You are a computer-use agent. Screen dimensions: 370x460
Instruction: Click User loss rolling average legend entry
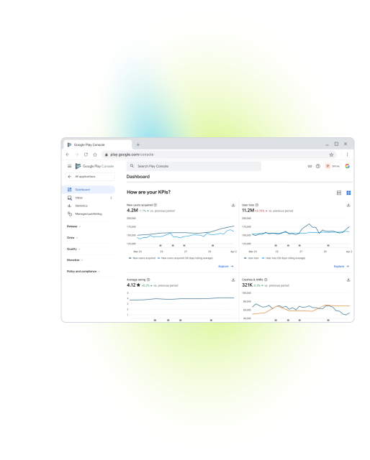pos(284,258)
